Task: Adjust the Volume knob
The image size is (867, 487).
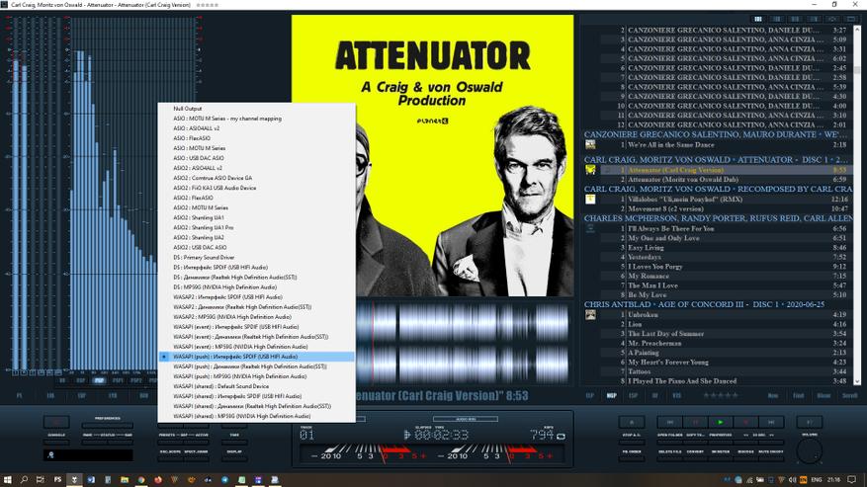Action: [x=809, y=449]
